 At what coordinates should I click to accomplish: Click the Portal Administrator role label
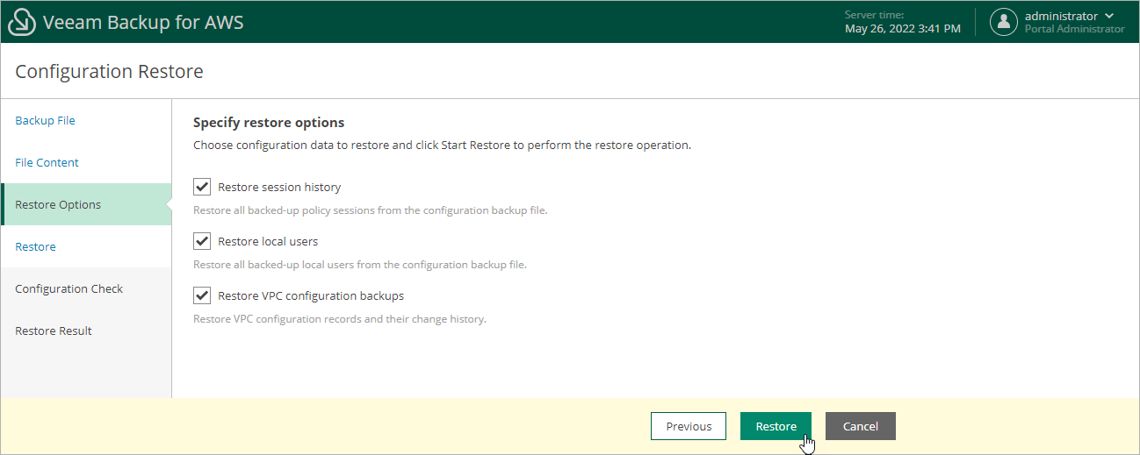click(1074, 29)
